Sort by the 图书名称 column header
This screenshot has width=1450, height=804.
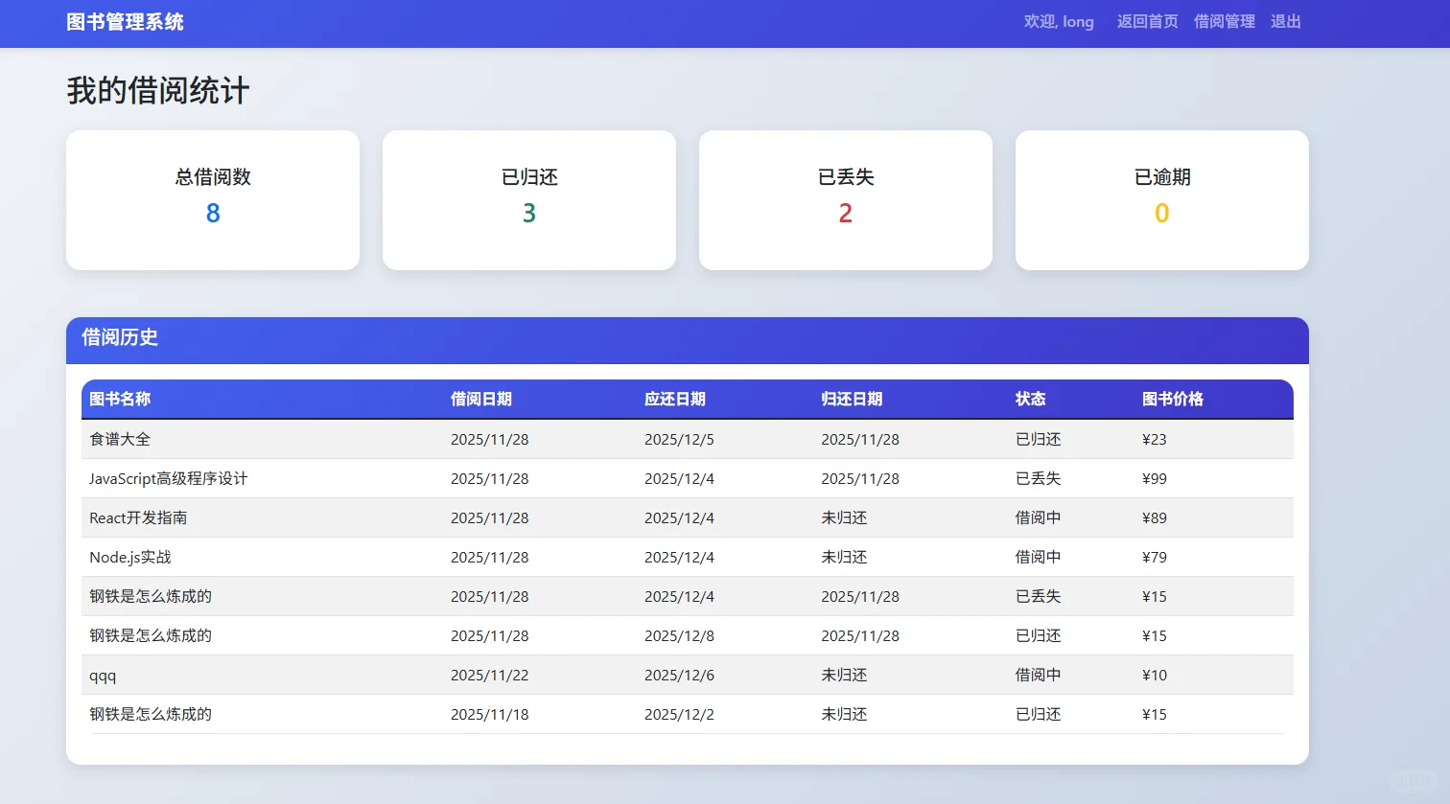[x=119, y=399]
